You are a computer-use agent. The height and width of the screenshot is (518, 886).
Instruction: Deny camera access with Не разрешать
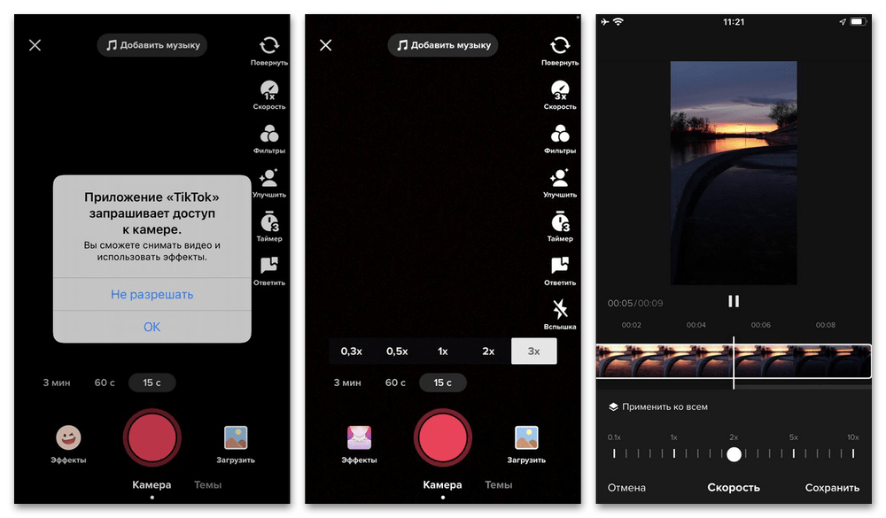(152, 294)
